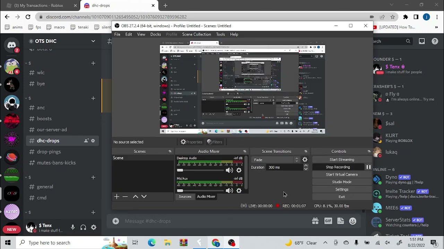The height and width of the screenshot is (249, 444).
Task: Open OBS Settings button
Action: pos(342,189)
